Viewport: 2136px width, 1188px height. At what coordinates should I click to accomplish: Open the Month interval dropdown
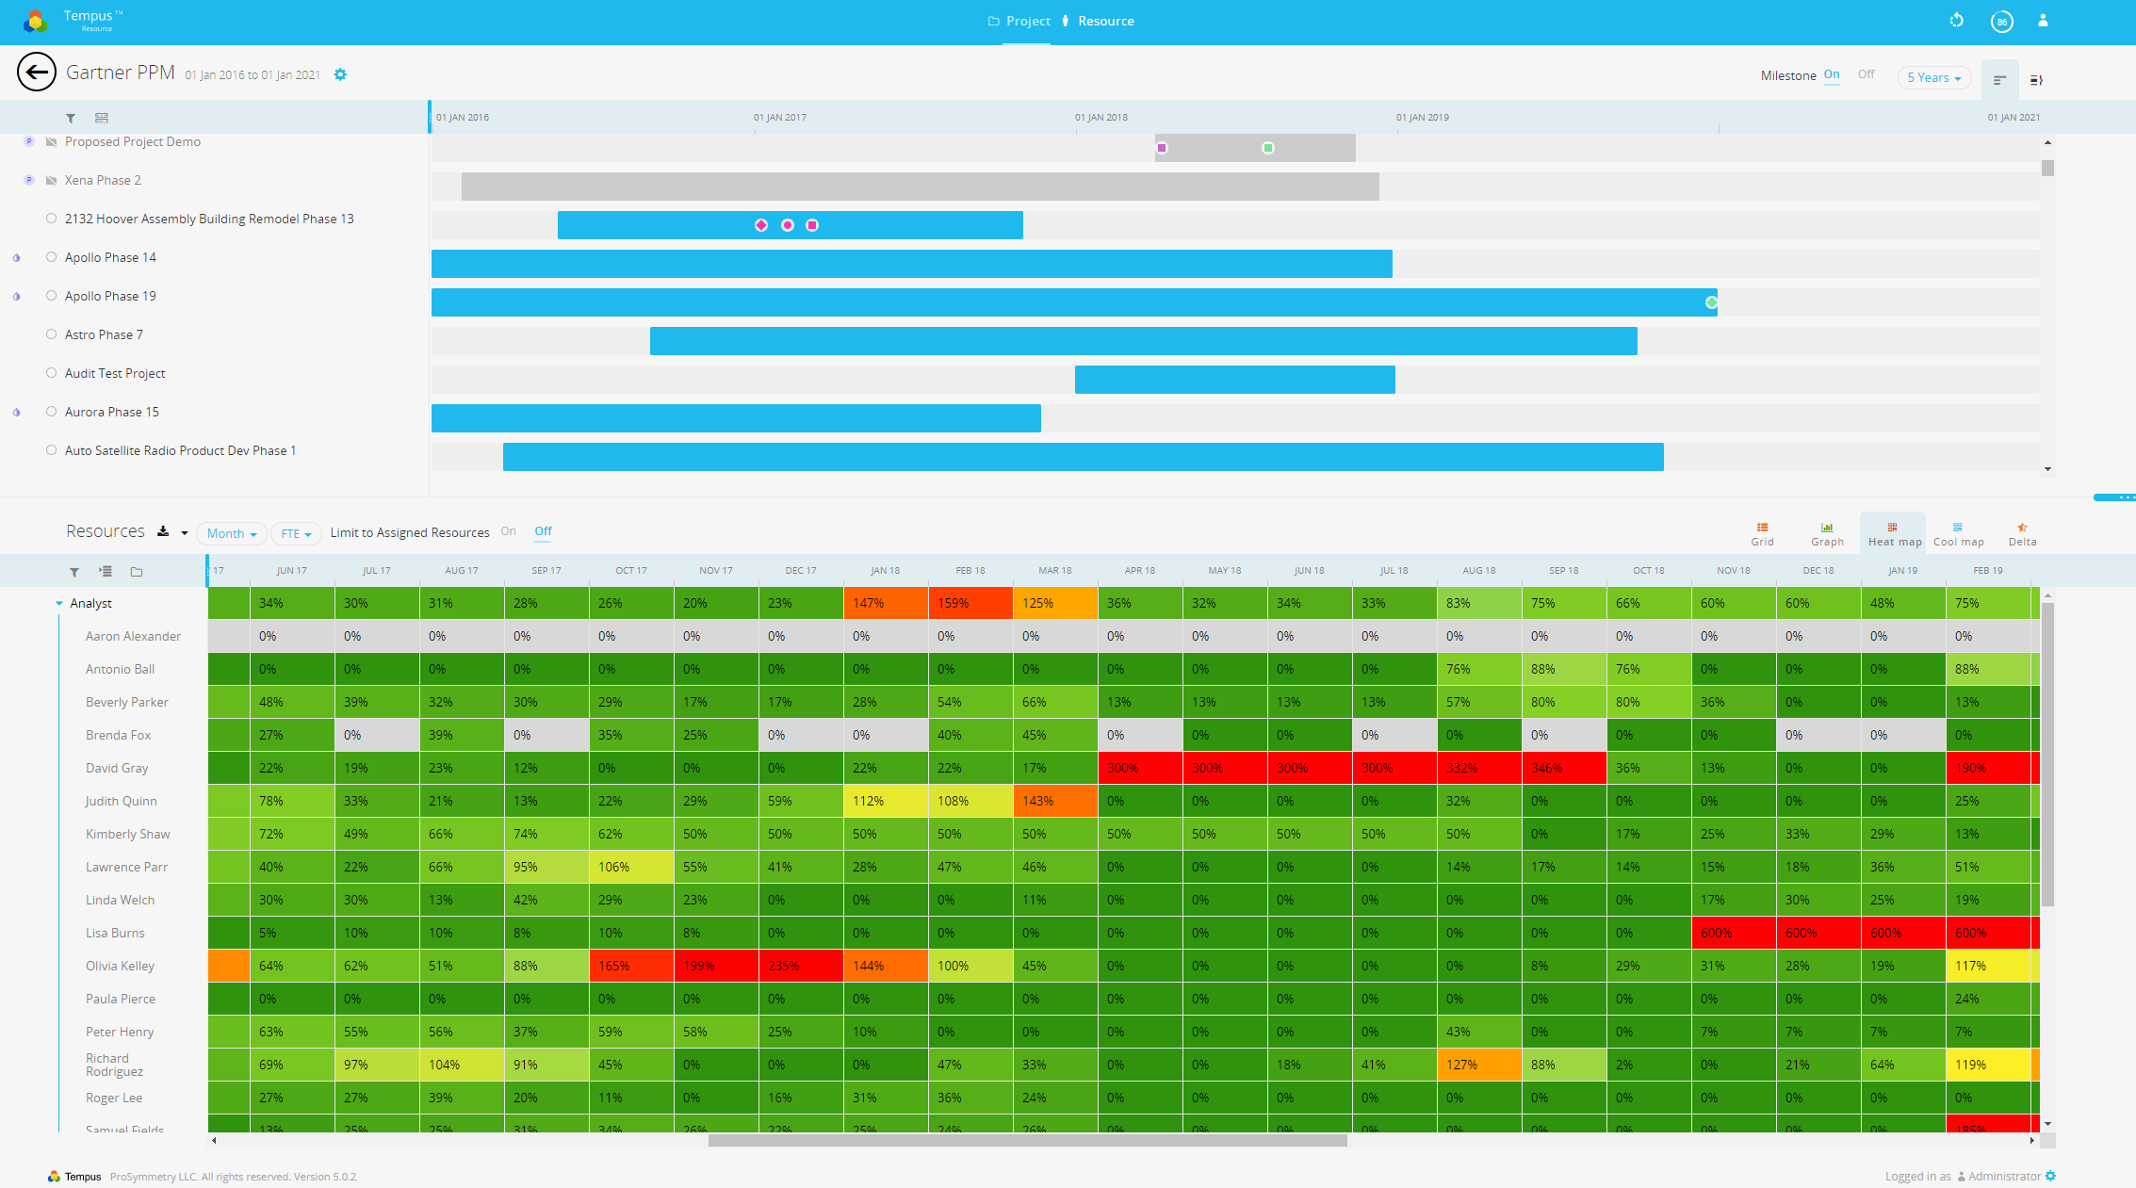click(x=230, y=533)
